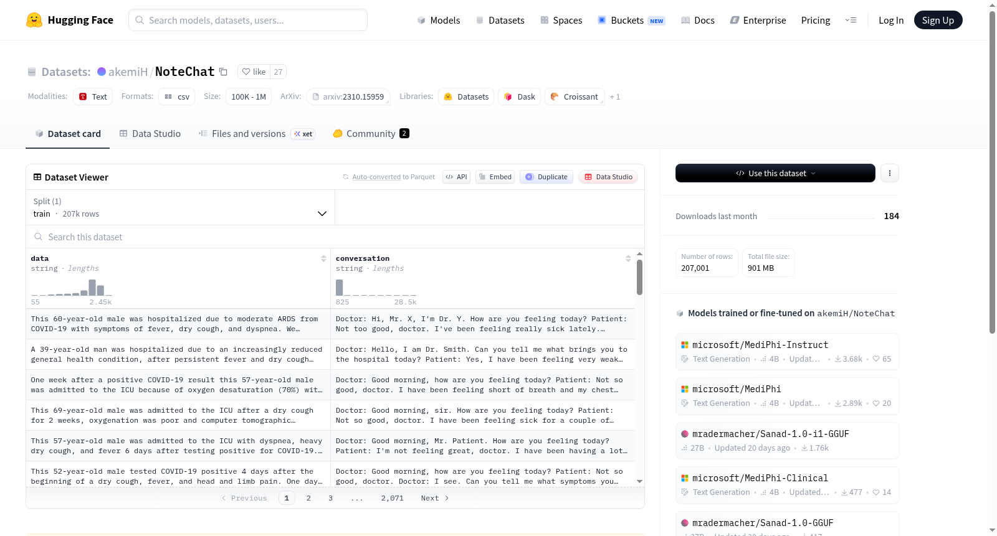Open Data Studio from viewer header

point(608,177)
